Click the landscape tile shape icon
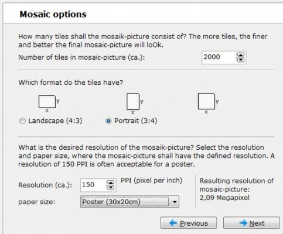283x234 pixels. [x=47, y=102]
